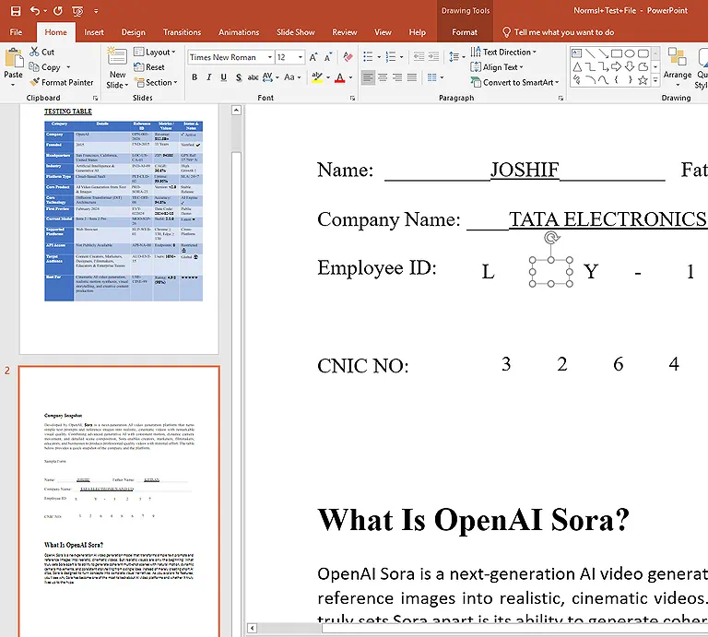Start slide show from beginning icon

[77, 11]
